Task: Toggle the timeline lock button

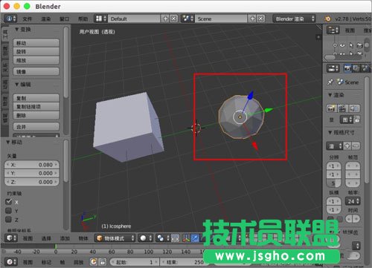Action: click(103, 262)
